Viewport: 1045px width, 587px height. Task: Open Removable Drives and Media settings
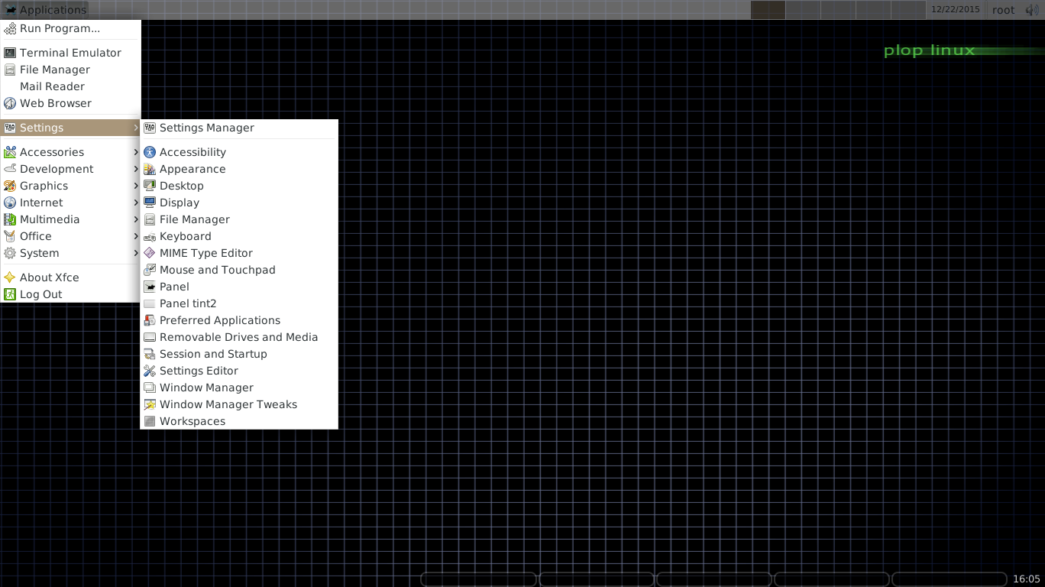pyautogui.click(x=239, y=337)
